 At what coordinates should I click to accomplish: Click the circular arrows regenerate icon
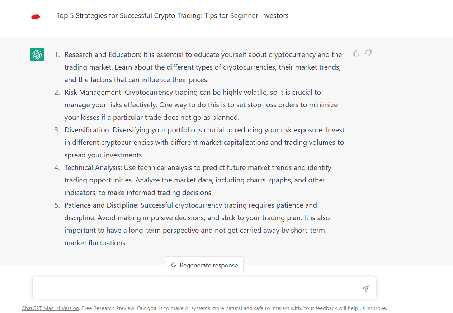[174, 265]
